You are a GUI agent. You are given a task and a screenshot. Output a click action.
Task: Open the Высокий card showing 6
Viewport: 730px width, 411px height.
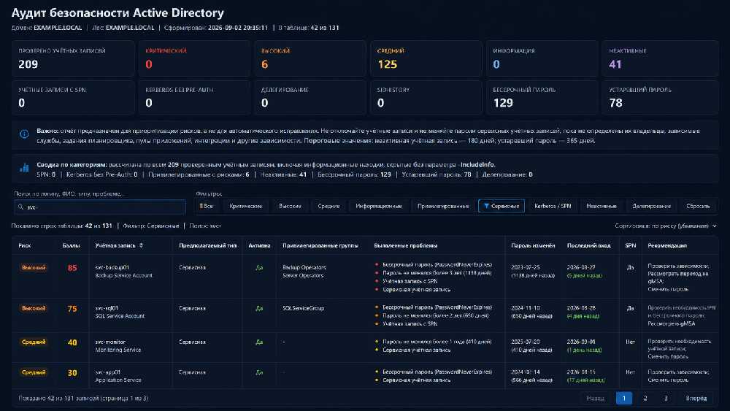(x=310, y=58)
